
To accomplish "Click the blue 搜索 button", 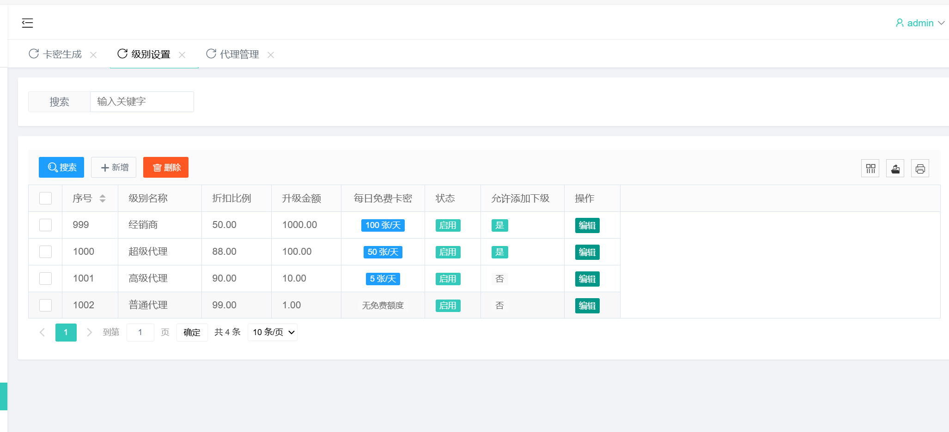I will click(61, 168).
